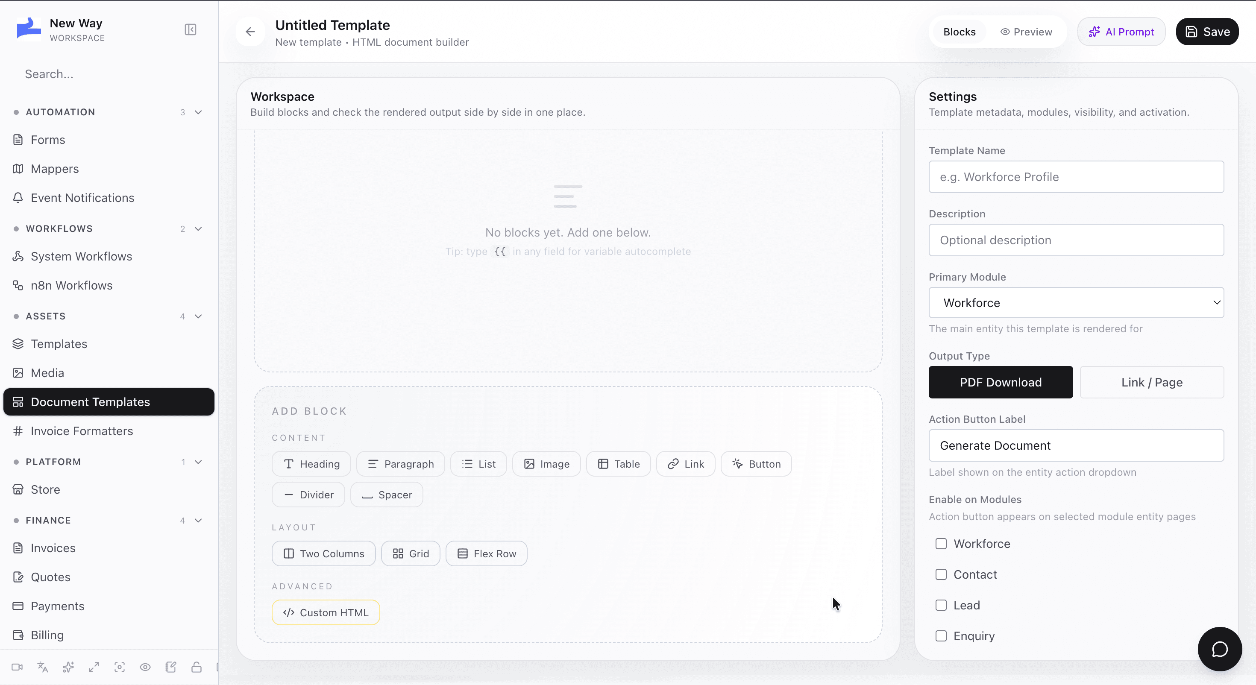Collapse the Workflows section
Screen dimensions: 1256x685
(x=199, y=228)
